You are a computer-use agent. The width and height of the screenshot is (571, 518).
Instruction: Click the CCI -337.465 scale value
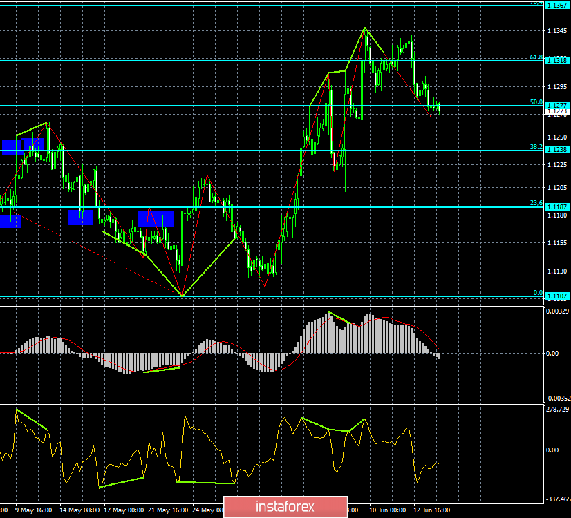558,499
